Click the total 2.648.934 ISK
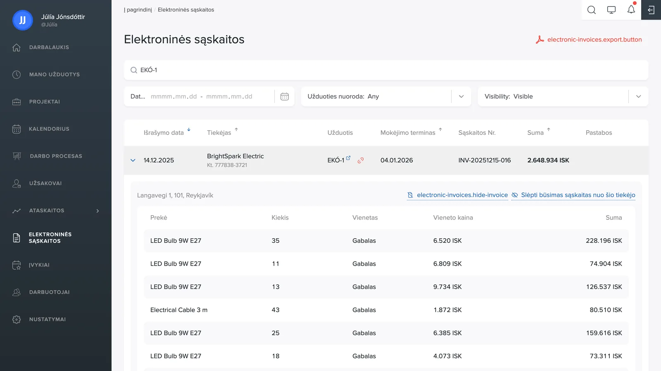Viewport: 661px width, 371px height. [x=548, y=160]
